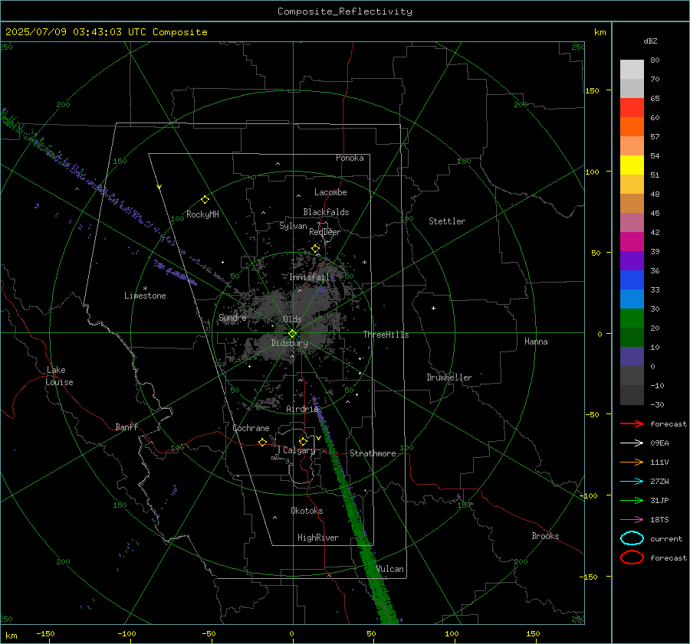
Task: Click the Strathmore town label
Action: (373, 453)
